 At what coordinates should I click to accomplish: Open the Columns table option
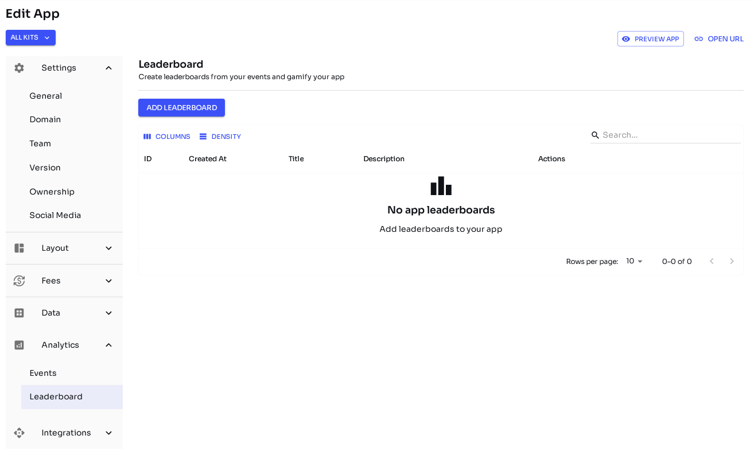[166, 137]
